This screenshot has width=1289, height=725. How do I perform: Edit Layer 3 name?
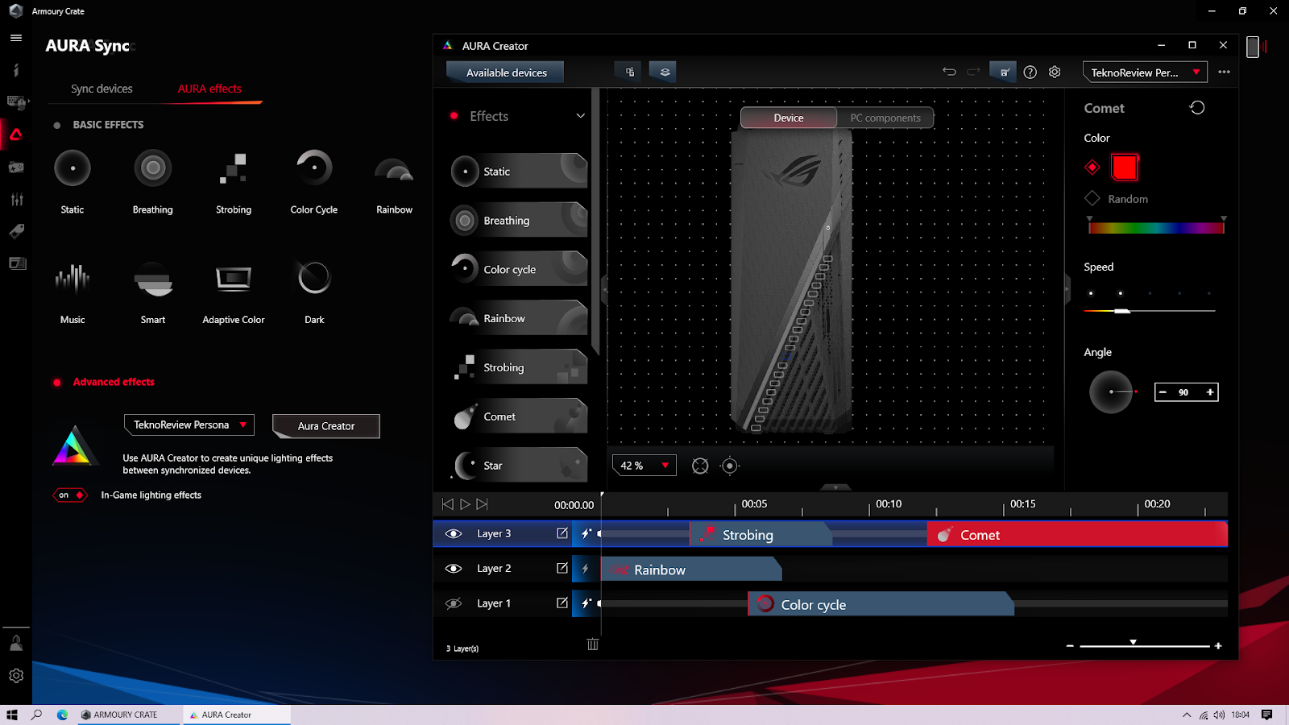562,533
